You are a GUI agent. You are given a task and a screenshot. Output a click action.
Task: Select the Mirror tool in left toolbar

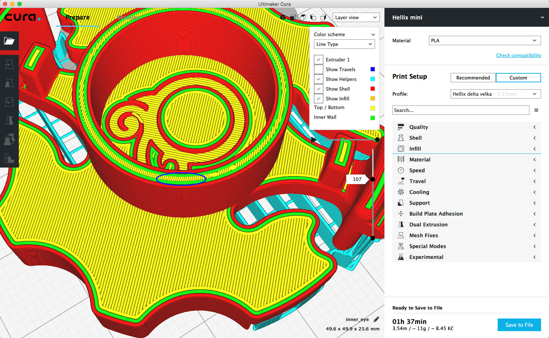[x=9, y=120]
